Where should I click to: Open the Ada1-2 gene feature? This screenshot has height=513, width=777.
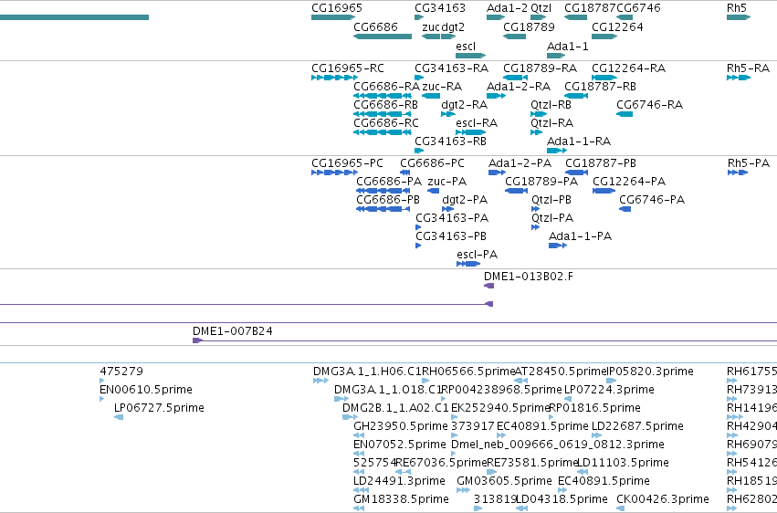click(x=496, y=17)
